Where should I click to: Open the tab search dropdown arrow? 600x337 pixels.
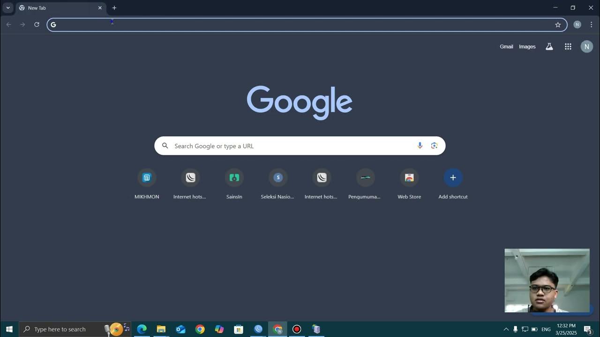[x=8, y=8]
